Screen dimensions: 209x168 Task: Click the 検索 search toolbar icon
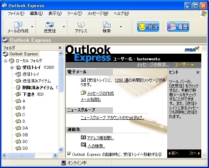(107, 25)
